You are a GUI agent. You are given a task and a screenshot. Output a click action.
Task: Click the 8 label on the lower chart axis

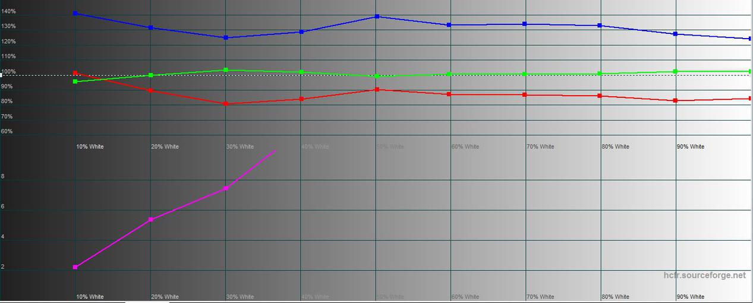[3, 176]
